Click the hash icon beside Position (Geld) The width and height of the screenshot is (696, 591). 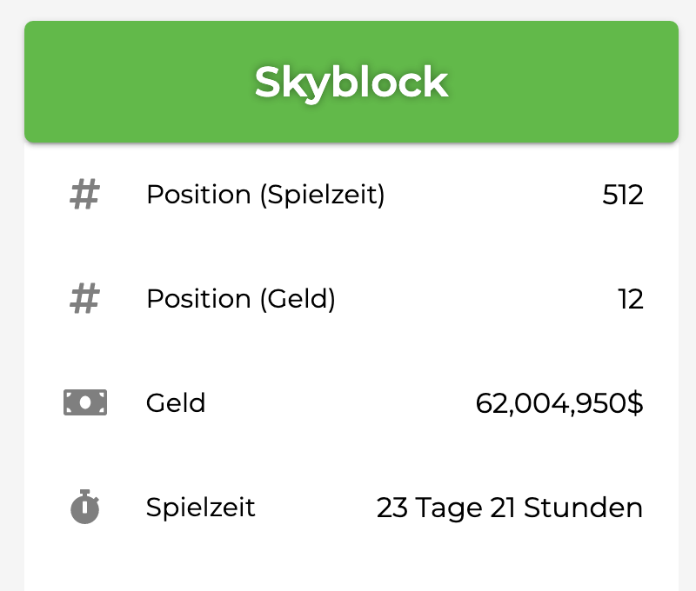point(84,299)
